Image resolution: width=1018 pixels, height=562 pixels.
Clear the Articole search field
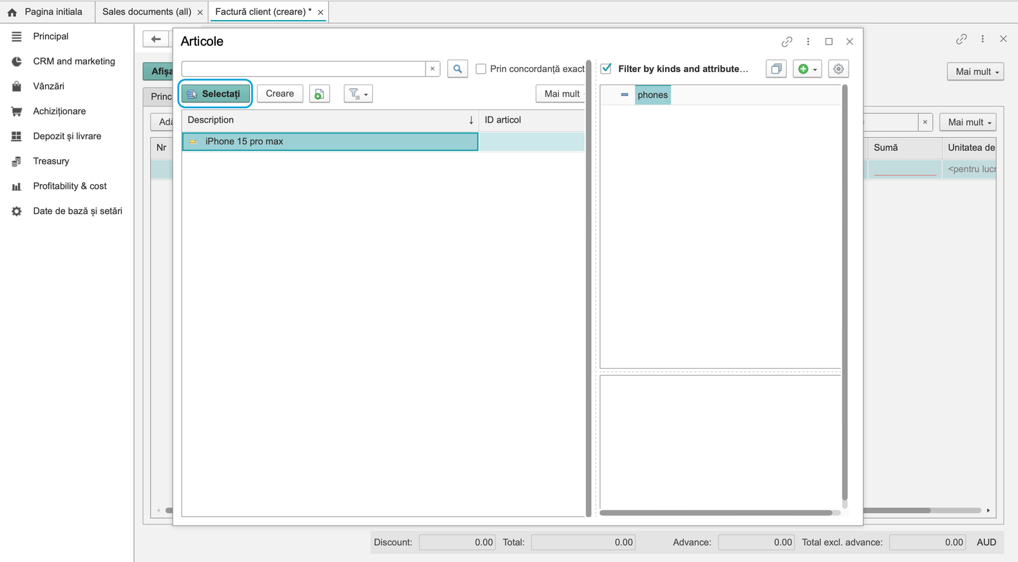433,69
